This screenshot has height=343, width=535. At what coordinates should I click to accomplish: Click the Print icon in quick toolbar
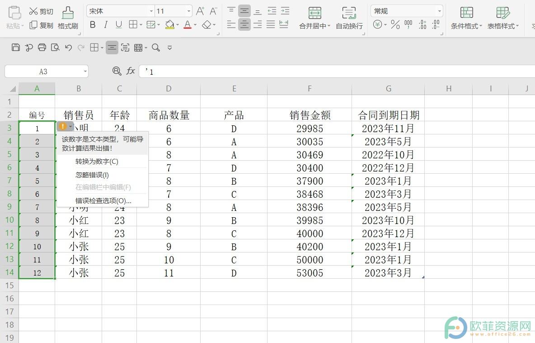coord(42,48)
